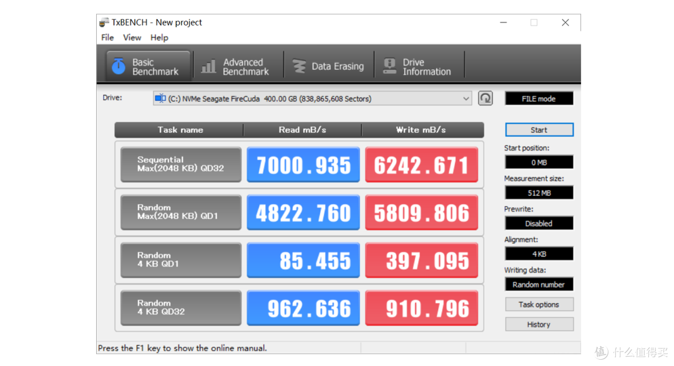Screen dimensions: 674x366
Task: Open the Alignment 4 KB selector
Action: 539,254
